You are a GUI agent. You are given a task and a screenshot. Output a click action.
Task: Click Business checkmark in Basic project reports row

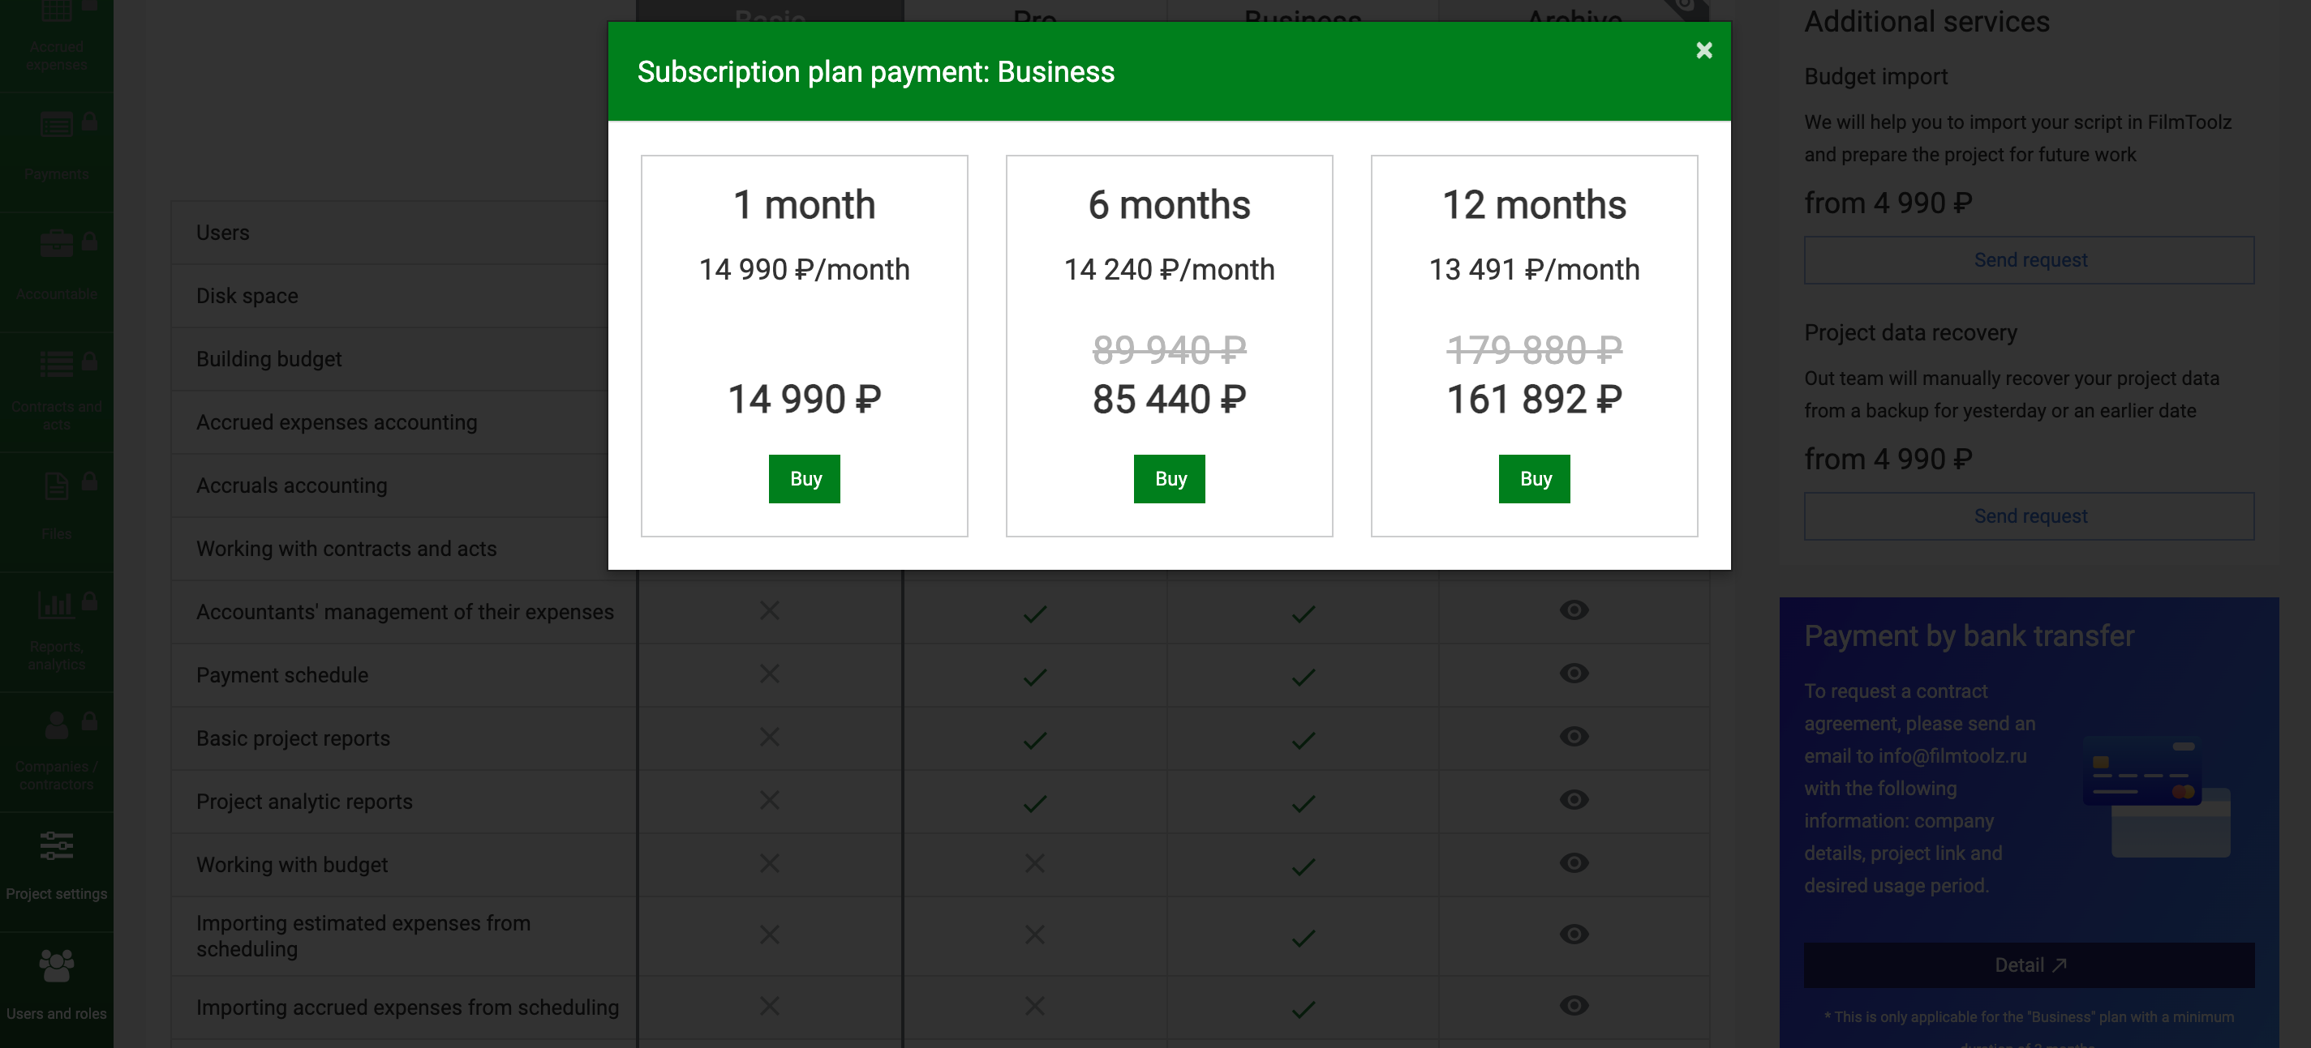1304,740
